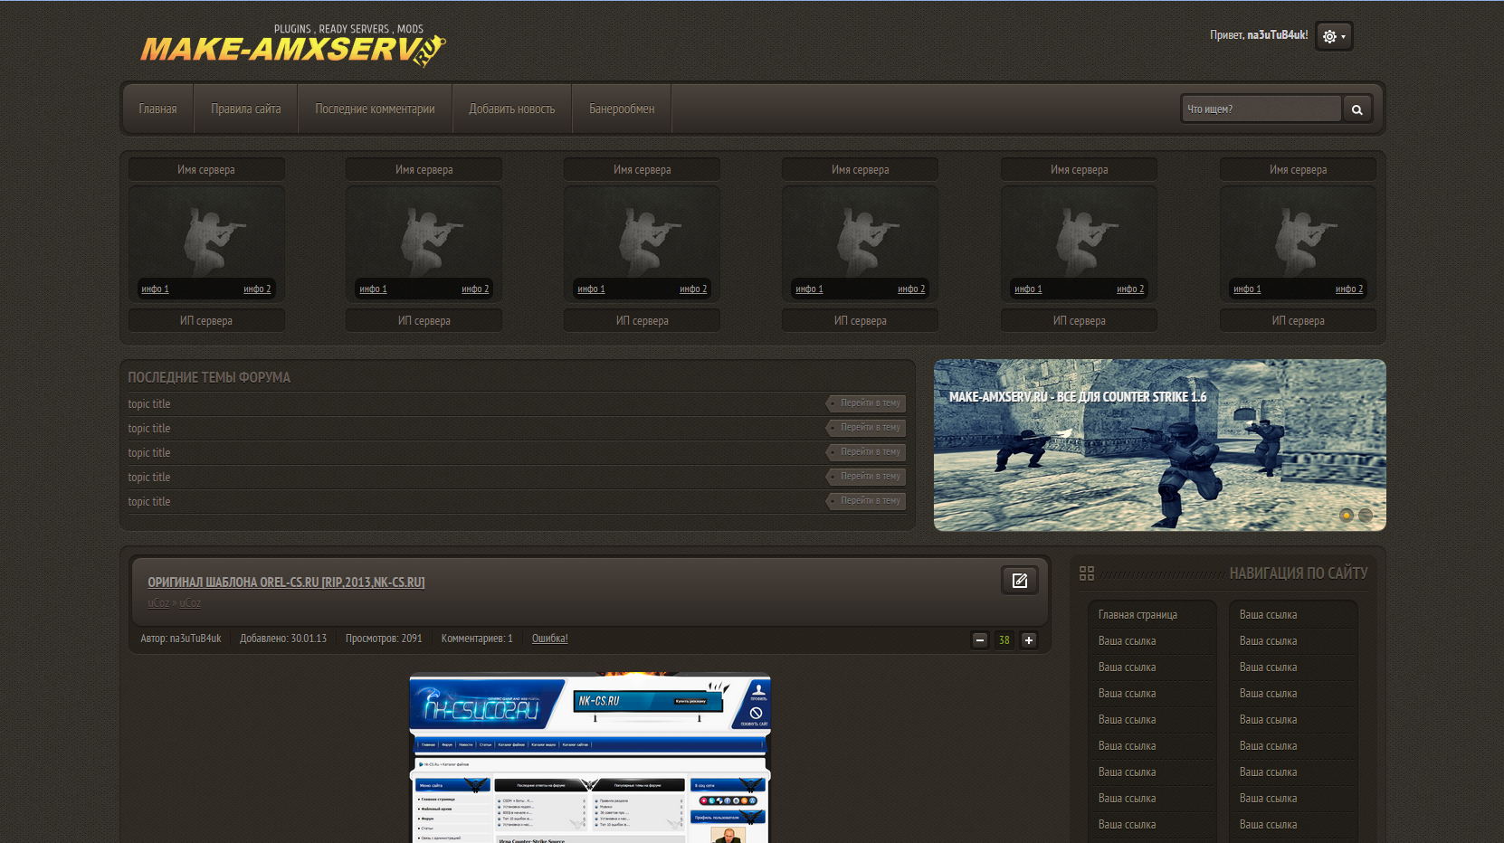Open Правила сайта menu item
The image size is (1504, 843).
pyautogui.click(x=246, y=109)
